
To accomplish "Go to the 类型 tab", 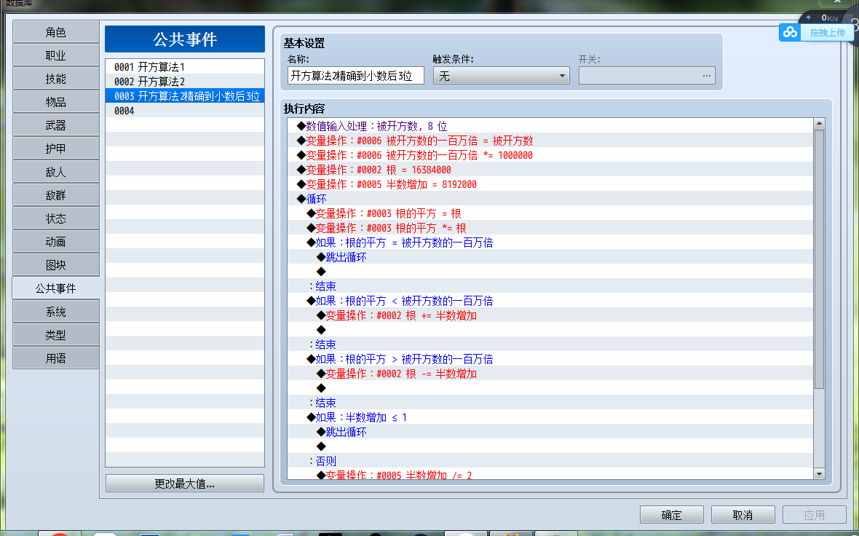I will [56, 335].
